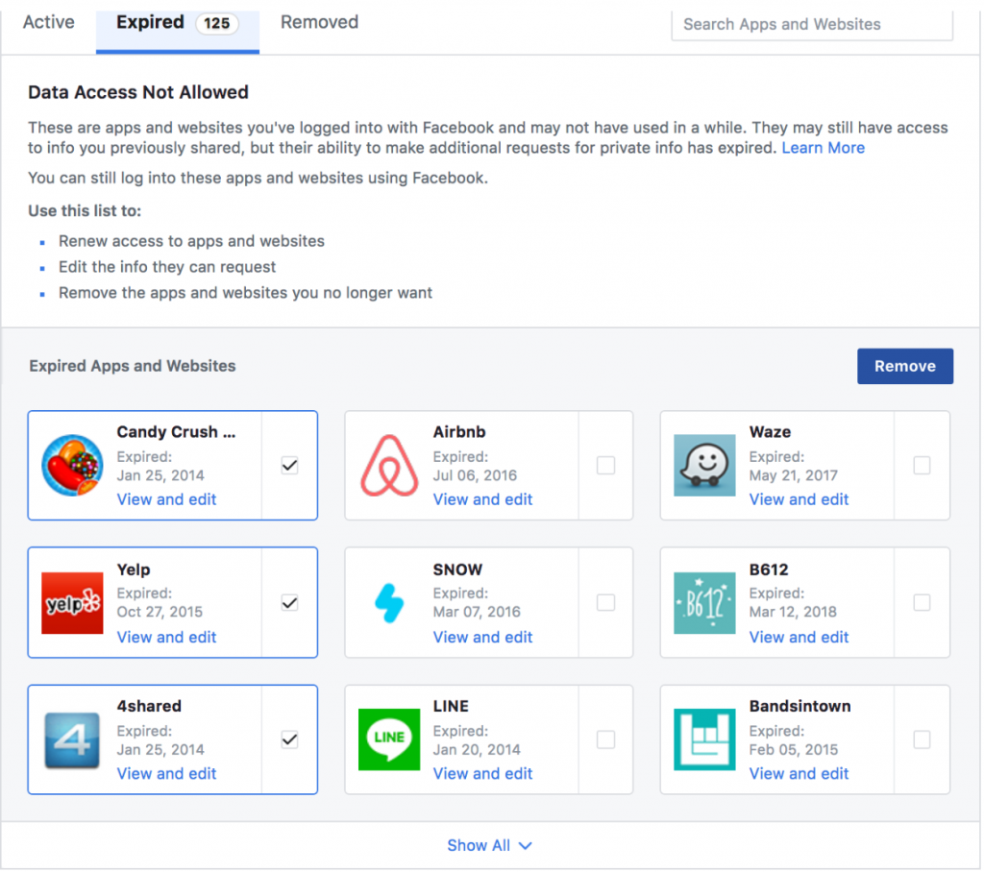The height and width of the screenshot is (872, 984).
Task: Switch to the Active tab
Action: point(47,22)
